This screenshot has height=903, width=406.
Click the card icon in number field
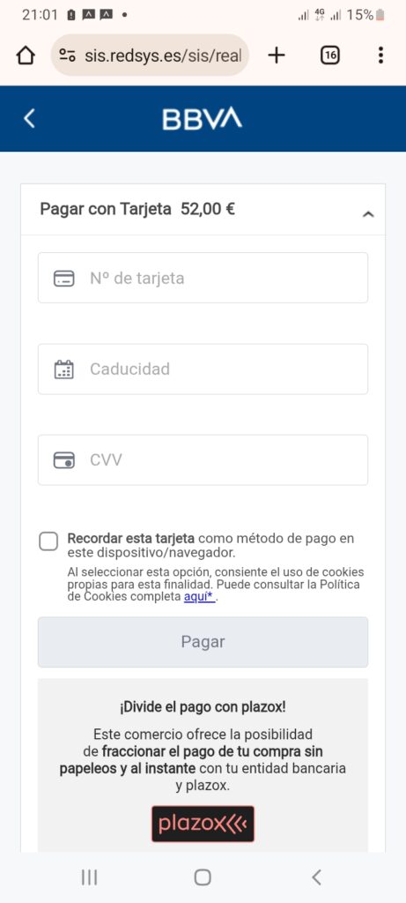point(63,279)
